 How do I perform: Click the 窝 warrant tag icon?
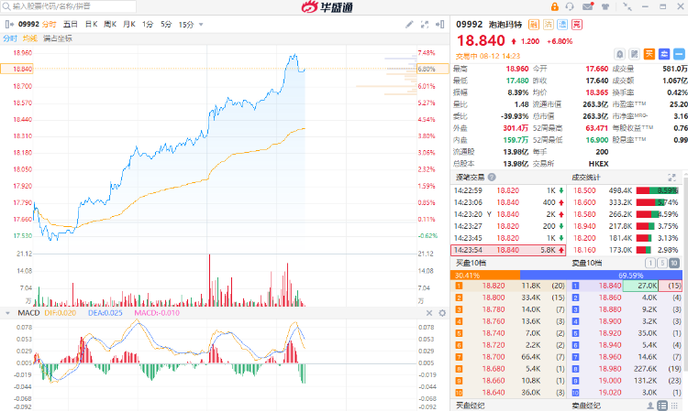(577, 25)
